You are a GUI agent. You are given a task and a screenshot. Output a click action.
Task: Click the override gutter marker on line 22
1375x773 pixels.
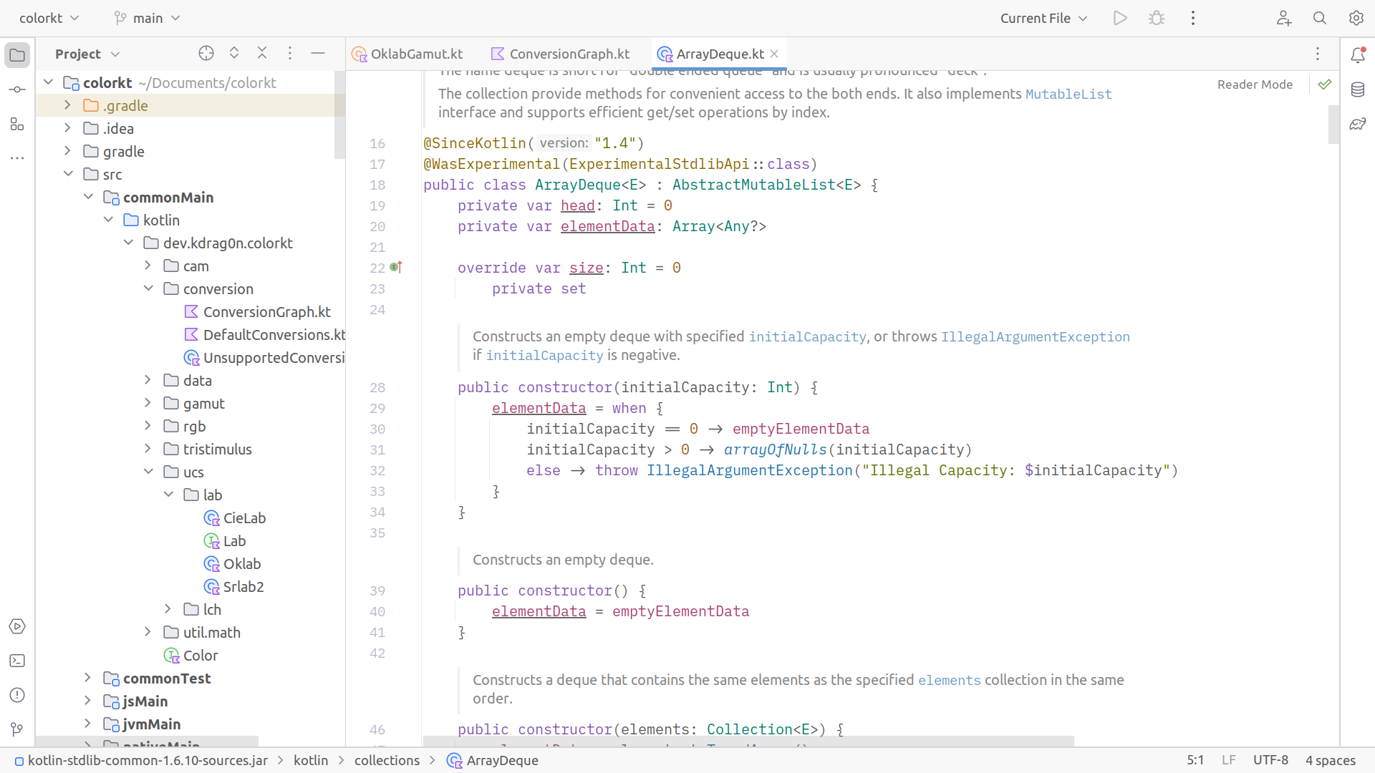click(x=396, y=268)
